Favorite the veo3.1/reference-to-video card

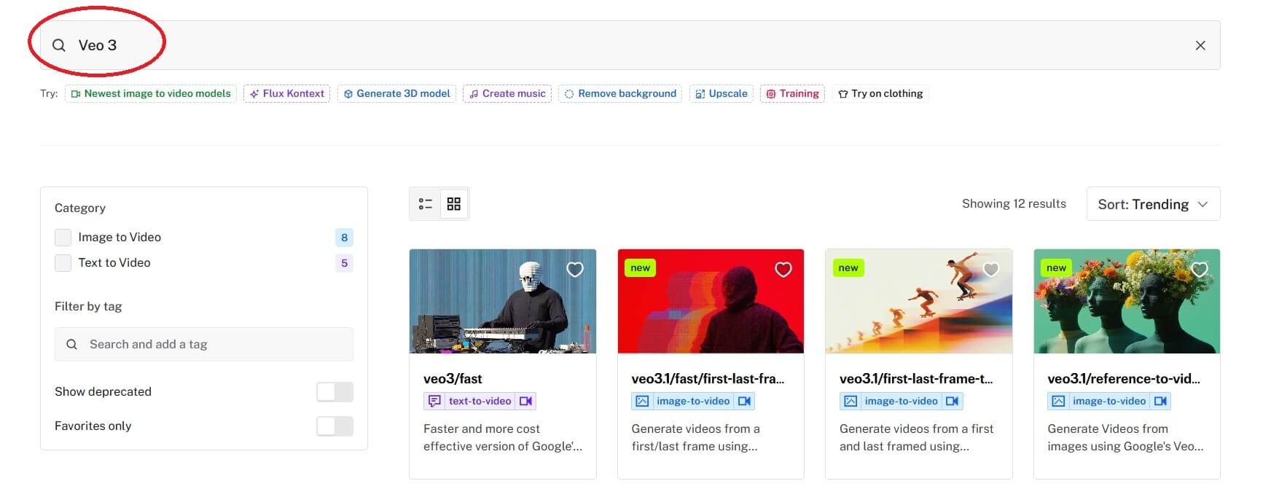1200,270
